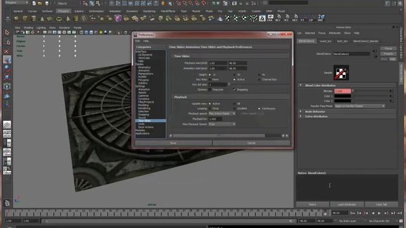Expand Node Behavior section
The width and height of the screenshot is (406, 228).
[301, 111]
